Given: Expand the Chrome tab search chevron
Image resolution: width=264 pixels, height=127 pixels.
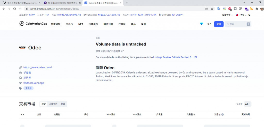Looking at the screenshot, I should coord(244,3).
